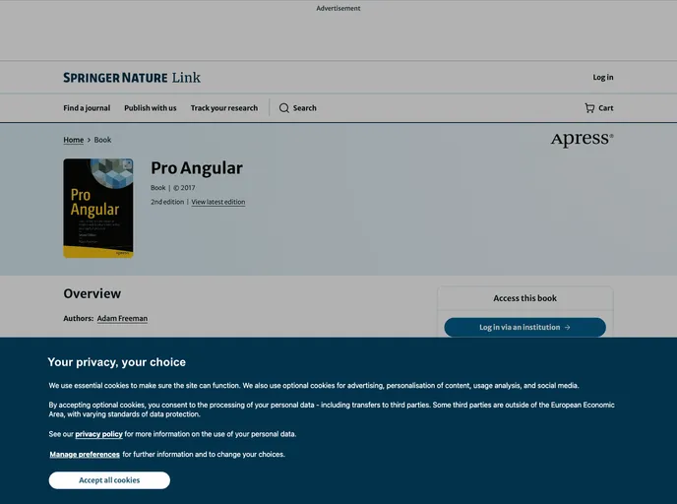Open Find a journal menu item
The height and width of the screenshot is (504, 677).
click(x=87, y=108)
